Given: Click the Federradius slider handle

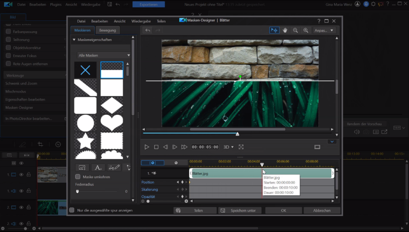Looking at the screenshot, I should pyautogui.click(x=77, y=192).
